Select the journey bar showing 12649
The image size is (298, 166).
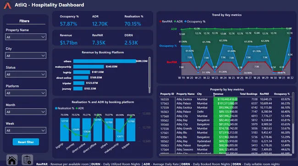[x=76, y=130]
